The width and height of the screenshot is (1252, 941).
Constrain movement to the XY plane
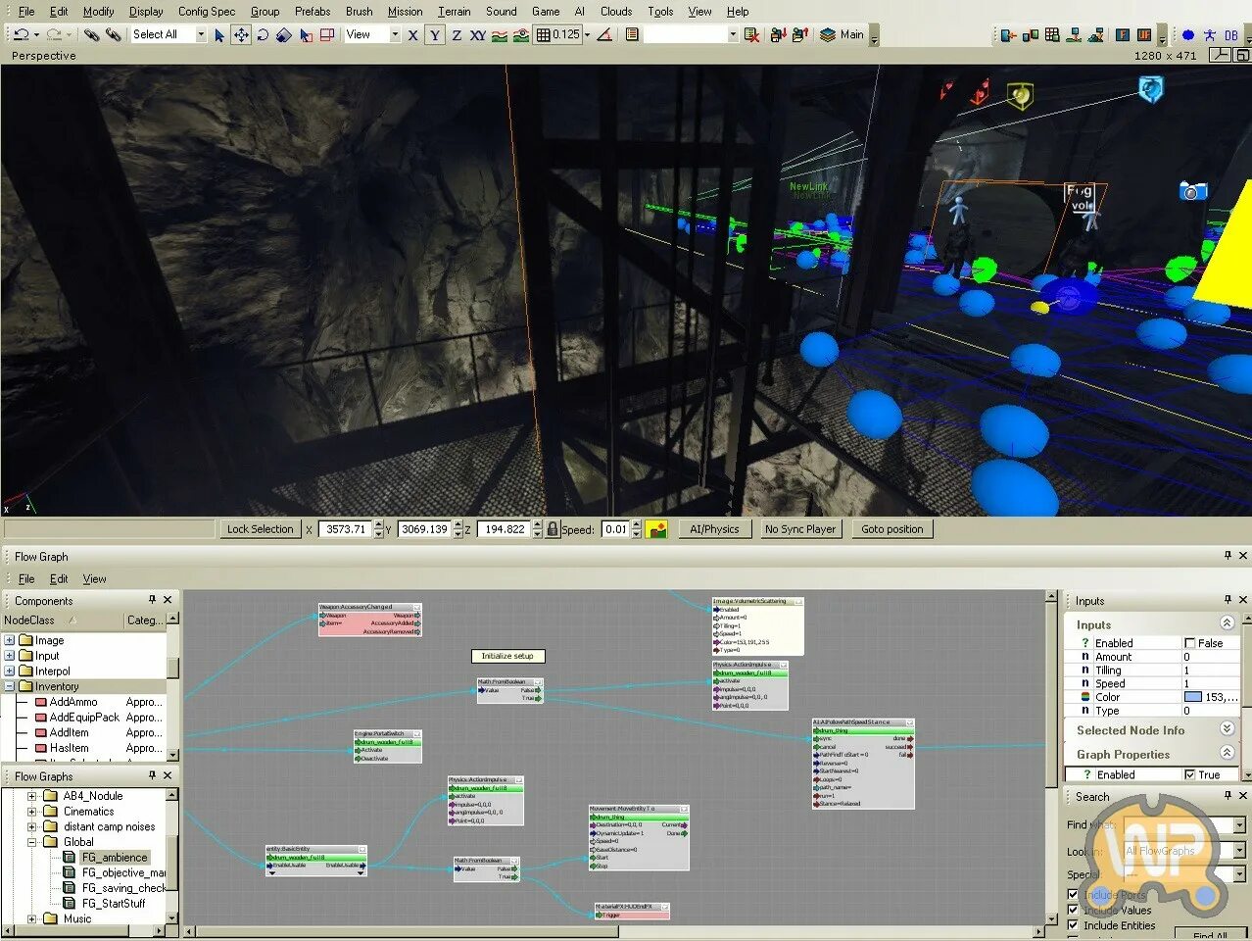[x=477, y=34]
